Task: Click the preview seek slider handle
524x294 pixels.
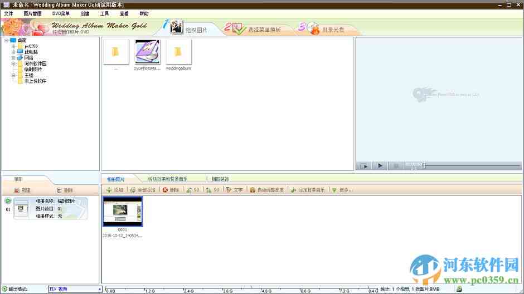Action: click(424, 166)
